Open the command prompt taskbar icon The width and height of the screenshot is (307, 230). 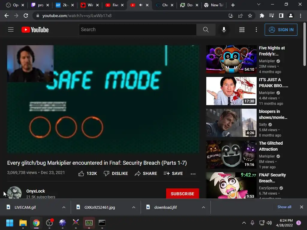(102, 223)
